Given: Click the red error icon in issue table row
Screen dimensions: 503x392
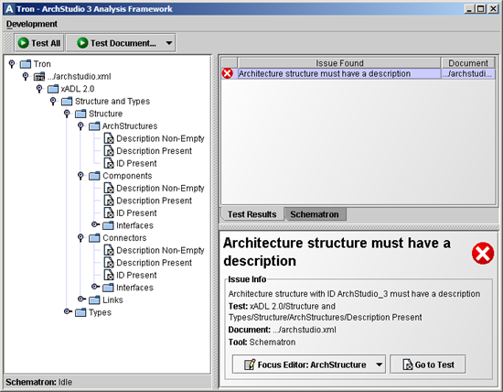Looking at the screenshot, I should pos(228,73).
